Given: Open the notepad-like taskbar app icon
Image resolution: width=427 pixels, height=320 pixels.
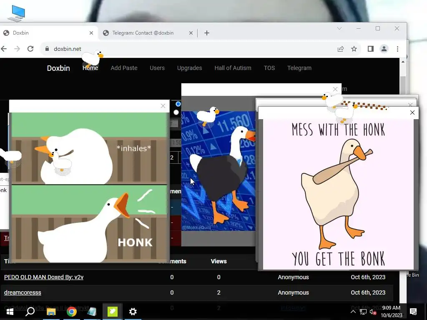Looking at the screenshot, I should pyautogui.click(x=92, y=312).
